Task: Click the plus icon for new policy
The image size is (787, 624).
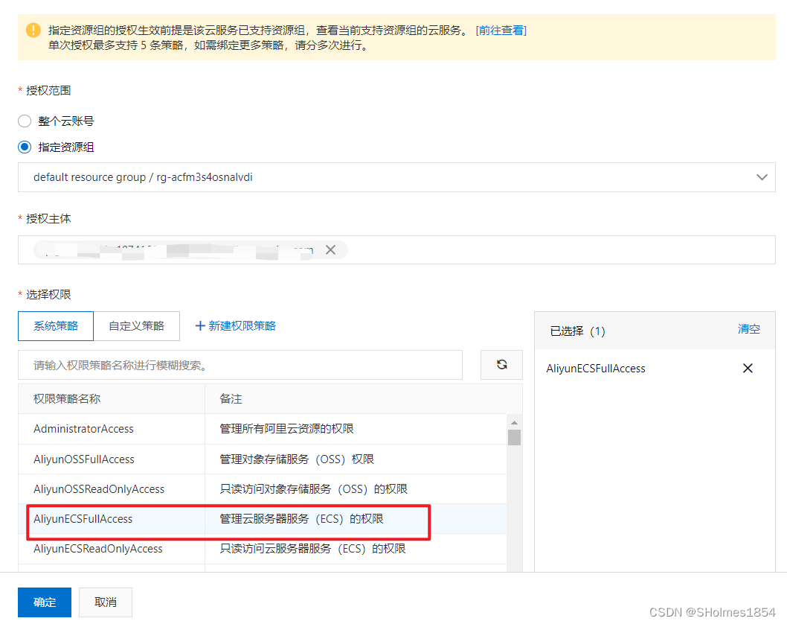Action: click(200, 326)
